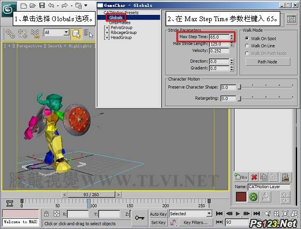
Task: Click the X coordinate input field
Action: 78,214
